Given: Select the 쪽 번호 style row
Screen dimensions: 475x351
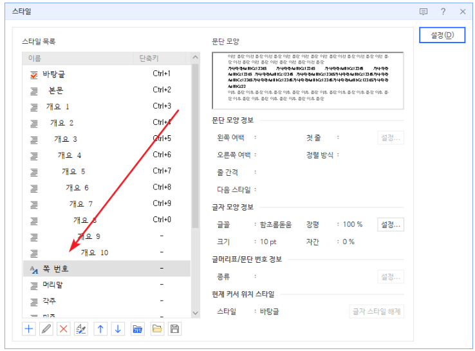Looking at the screenshot, I should 107,269.
